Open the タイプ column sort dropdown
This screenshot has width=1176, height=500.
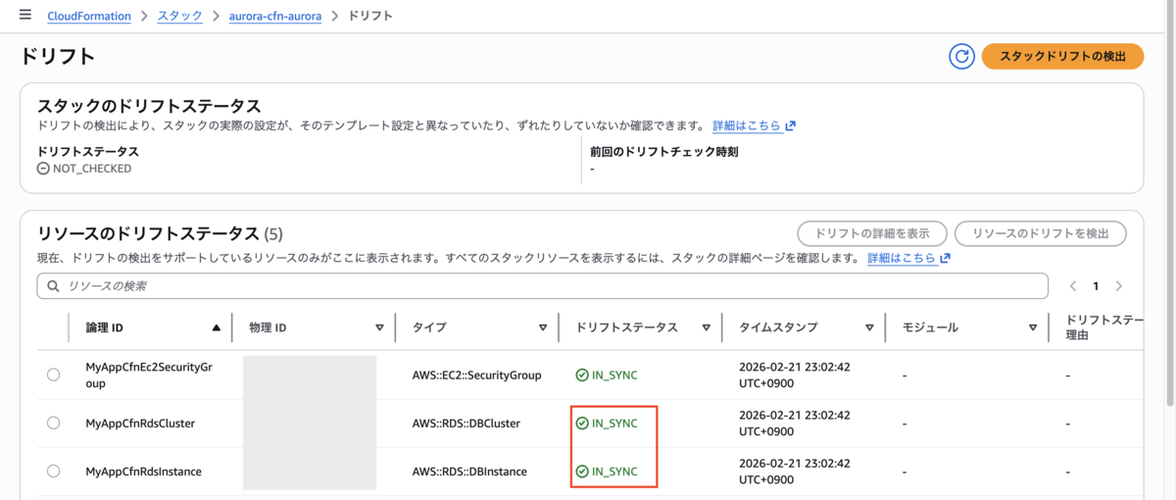[x=543, y=327]
